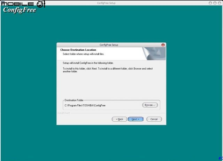Click the Destination Folder group label

point(74,100)
